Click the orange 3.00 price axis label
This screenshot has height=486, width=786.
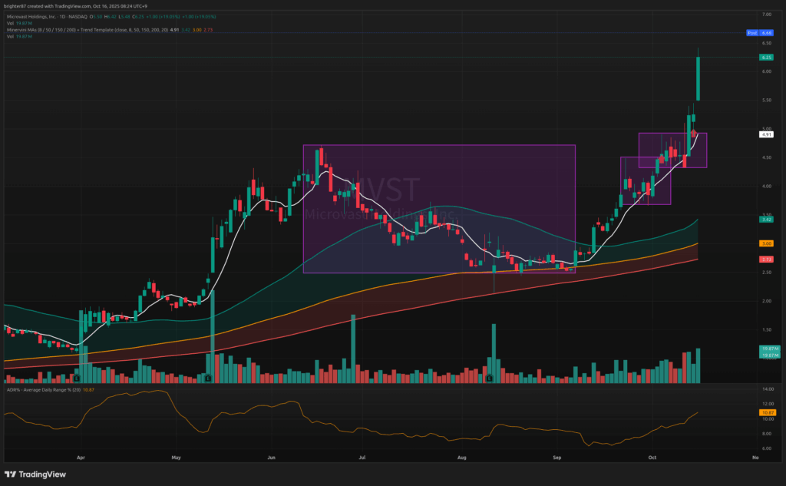tap(765, 243)
